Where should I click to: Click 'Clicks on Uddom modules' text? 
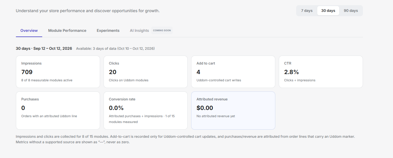[x=129, y=80]
